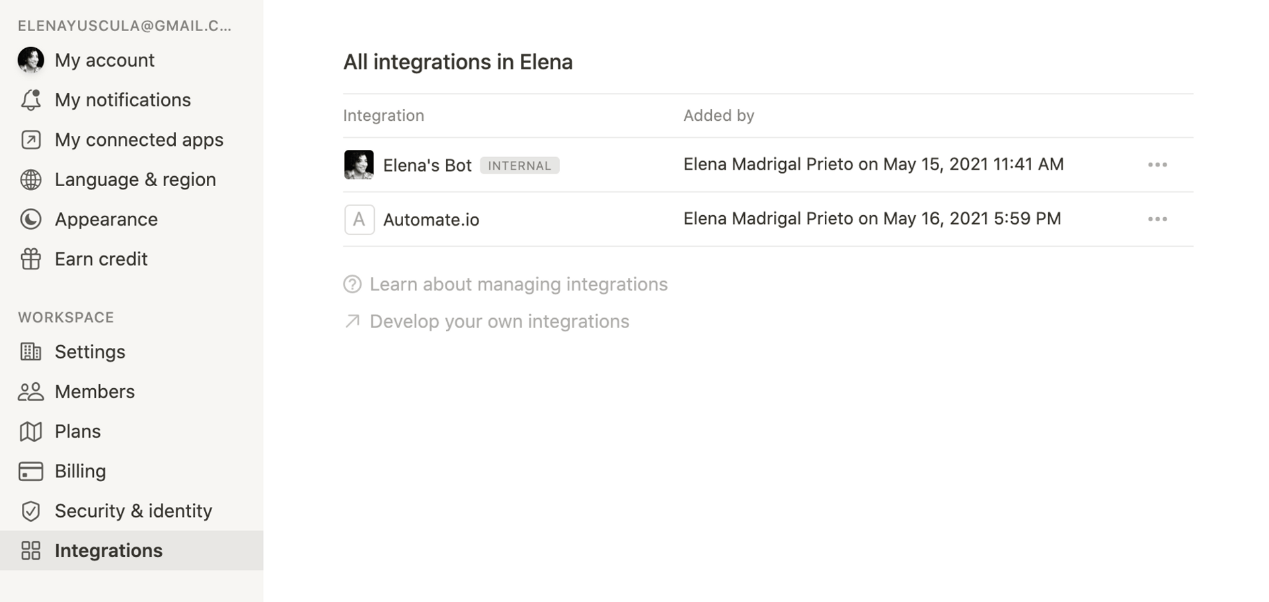Click the gift icon for Earn credit
The height and width of the screenshot is (602, 1269).
(30, 259)
